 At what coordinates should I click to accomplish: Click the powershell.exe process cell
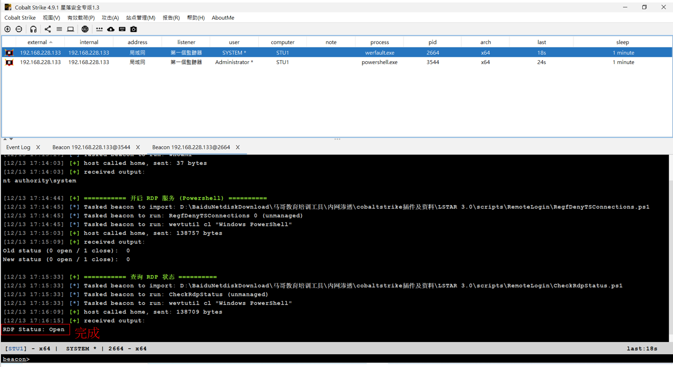coord(380,62)
